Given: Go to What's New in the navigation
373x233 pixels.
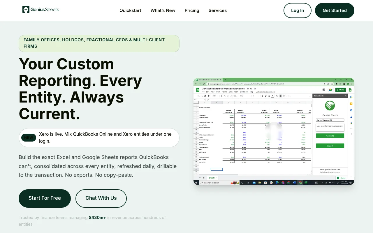Looking at the screenshot, I should pyautogui.click(x=163, y=10).
